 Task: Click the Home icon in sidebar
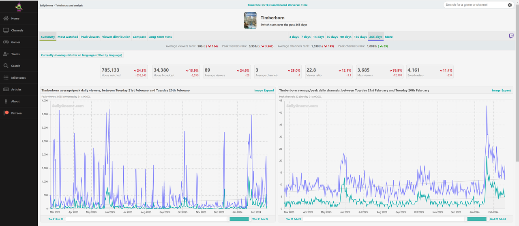(x=6, y=19)
